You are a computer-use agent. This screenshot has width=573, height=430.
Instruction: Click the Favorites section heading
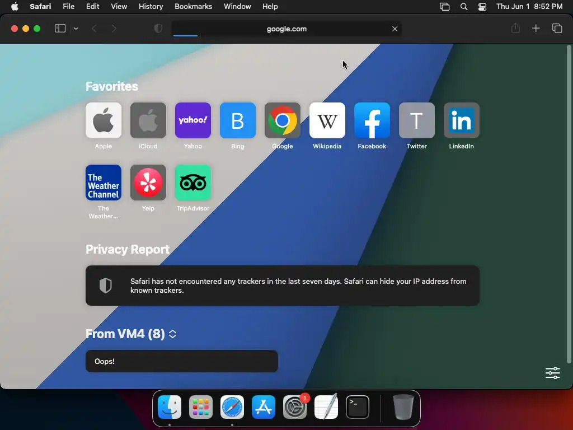(x=112, y=86)
